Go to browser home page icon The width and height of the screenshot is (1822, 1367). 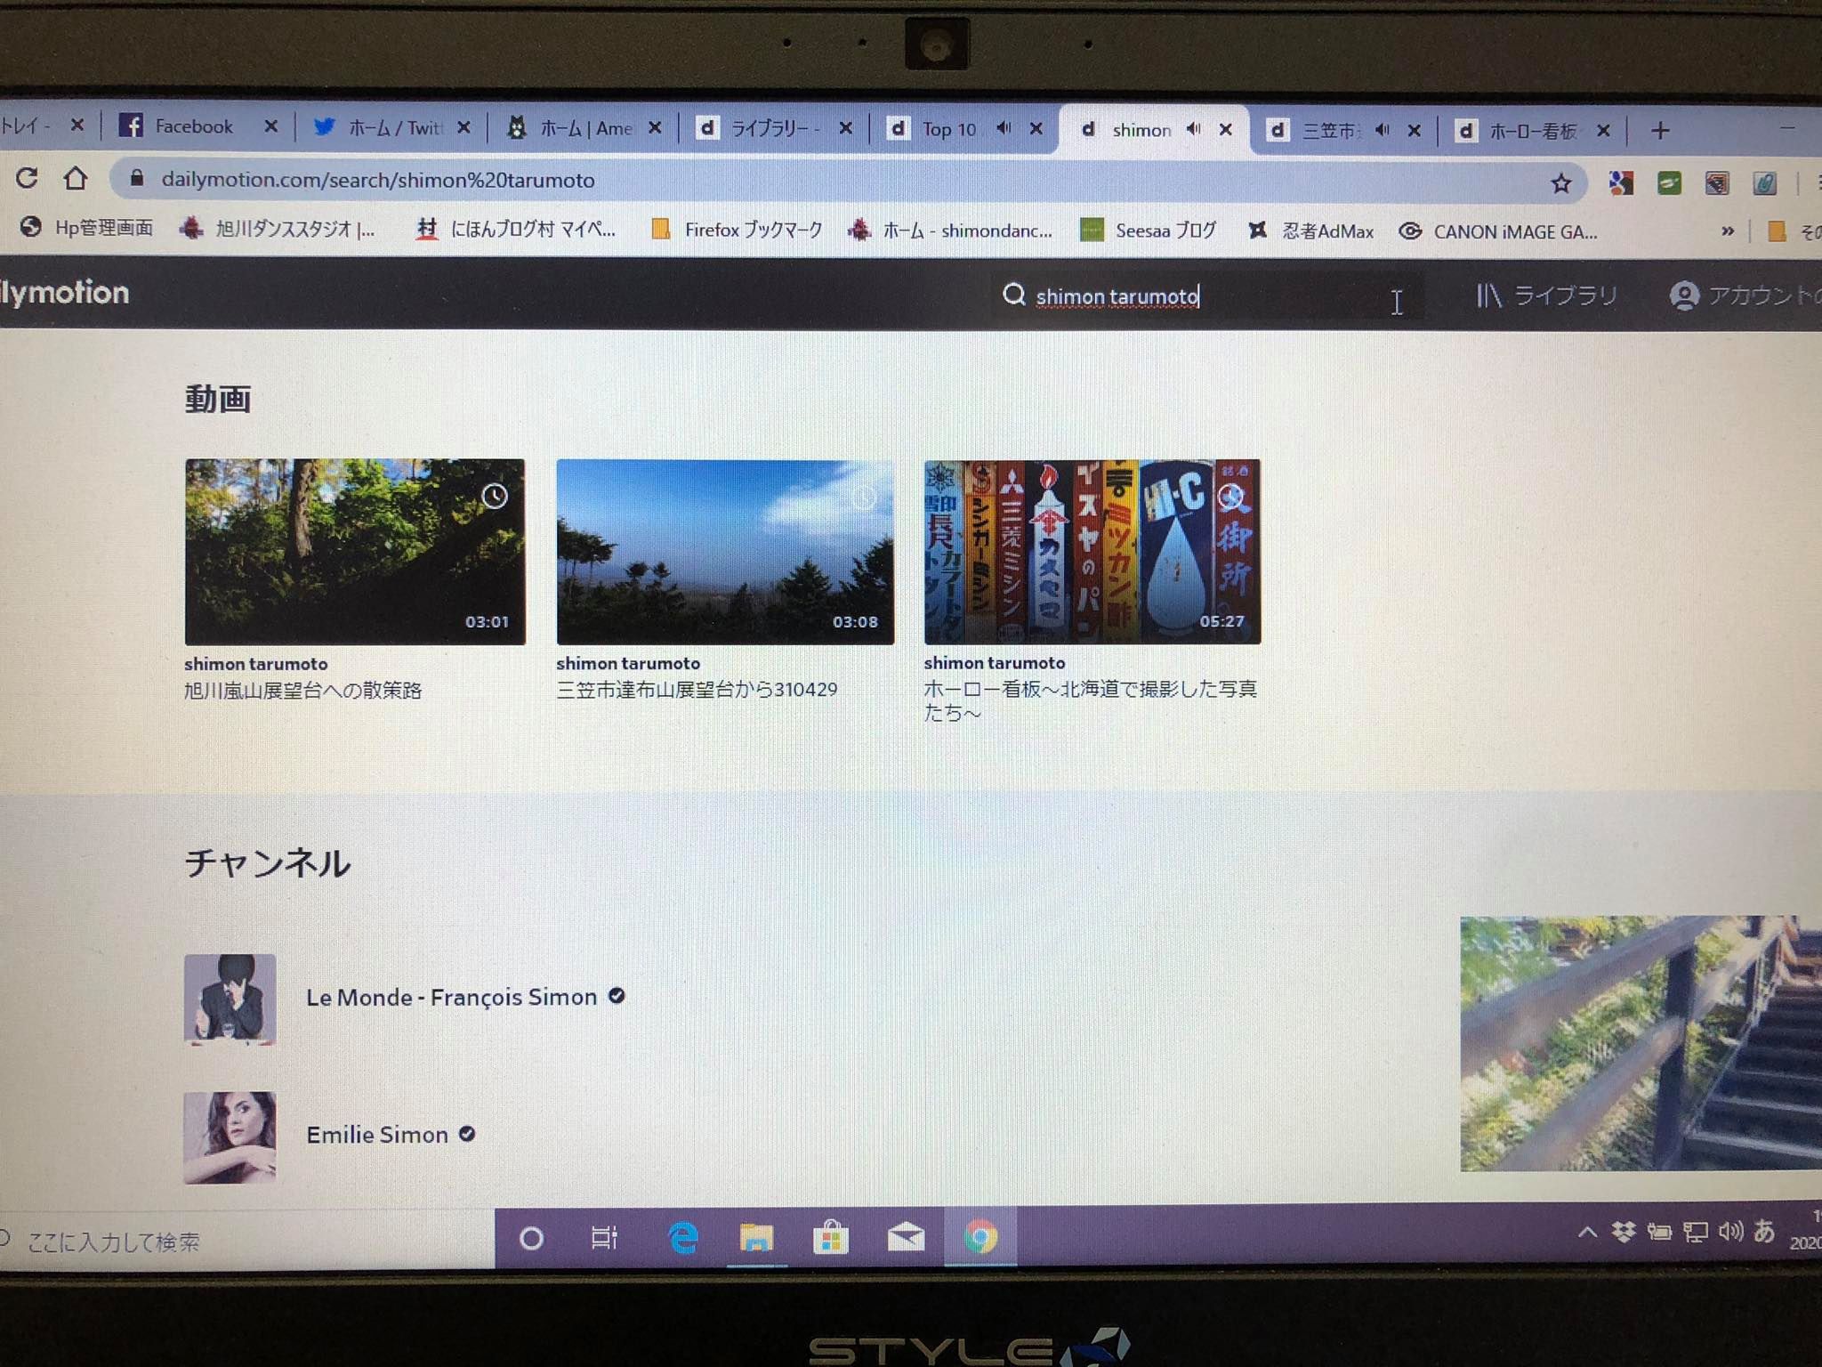[x=76, y=179]
